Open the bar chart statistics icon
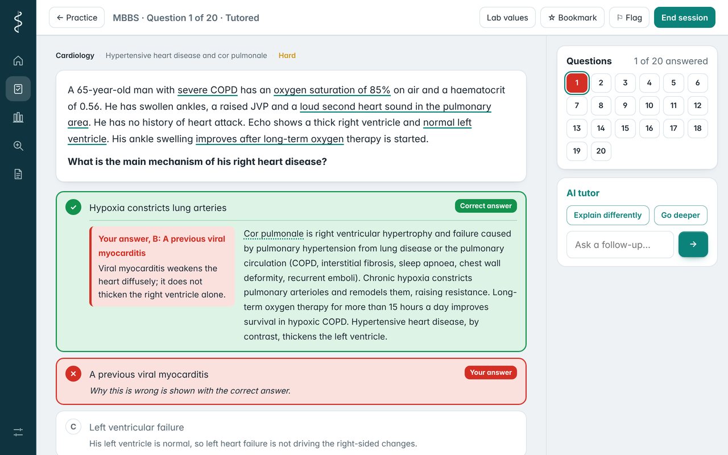The height and width of the screenshot is (455, 728). click(18, 117)
